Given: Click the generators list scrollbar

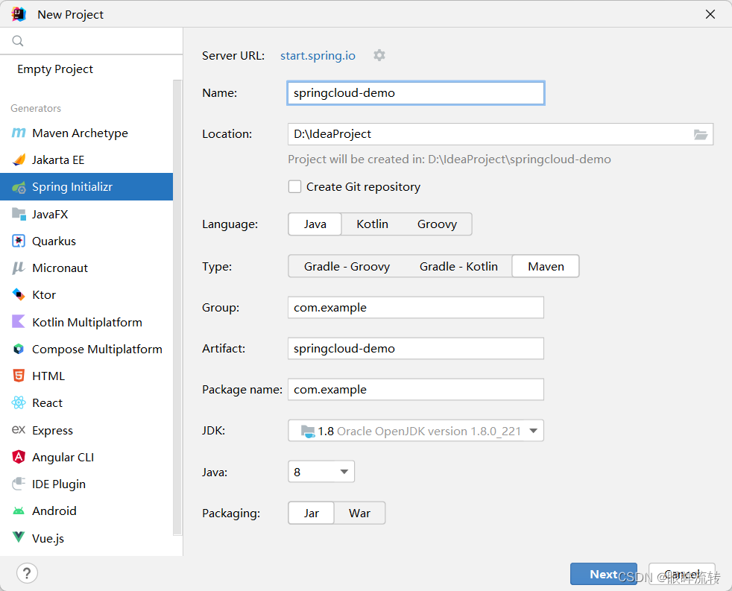Looking at the screenshot, I should coord(177,307).
